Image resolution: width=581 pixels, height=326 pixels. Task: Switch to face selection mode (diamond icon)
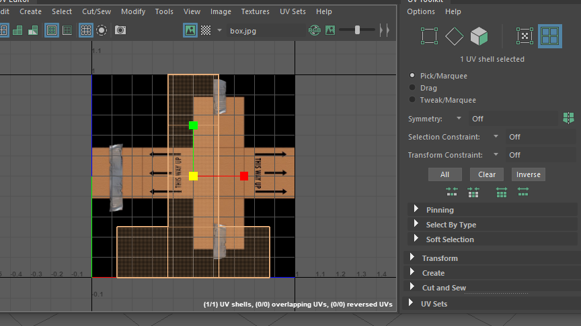tap(455, 36)
